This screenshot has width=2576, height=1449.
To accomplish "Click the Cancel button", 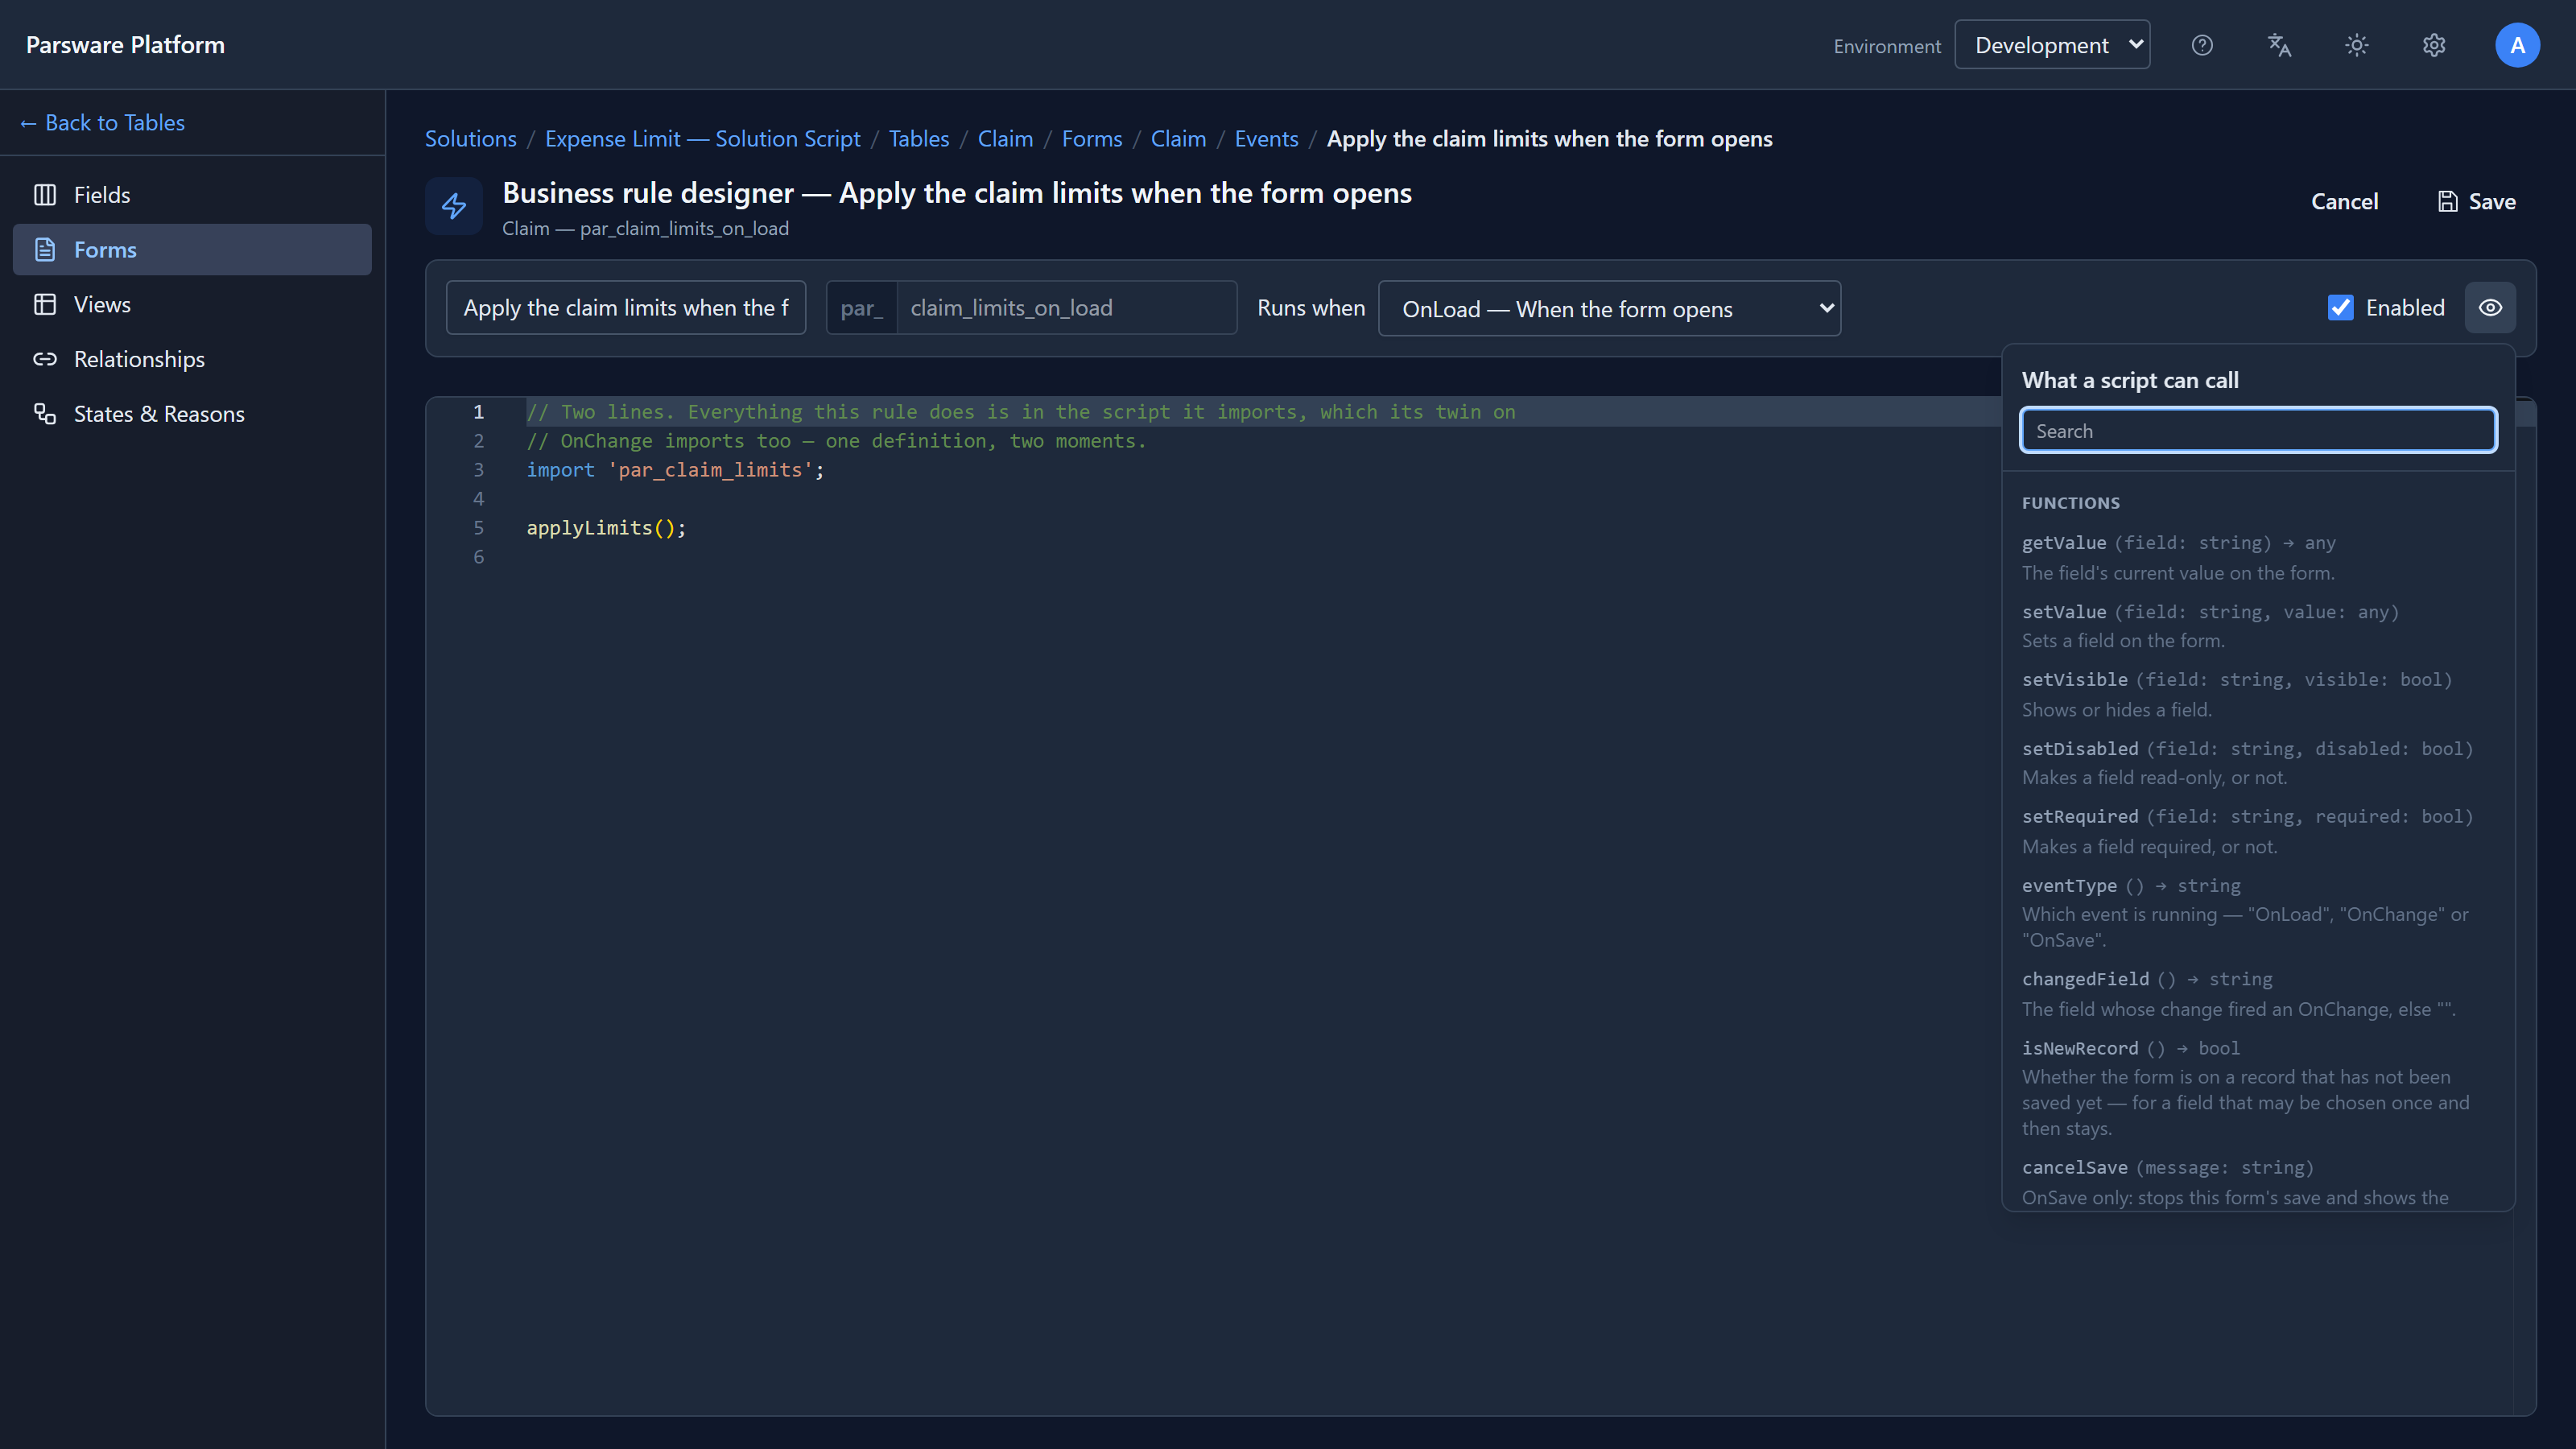I will [2344, 202].
